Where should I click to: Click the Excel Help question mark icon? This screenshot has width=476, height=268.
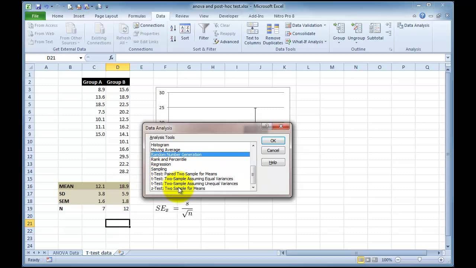(x=422, y=16)
